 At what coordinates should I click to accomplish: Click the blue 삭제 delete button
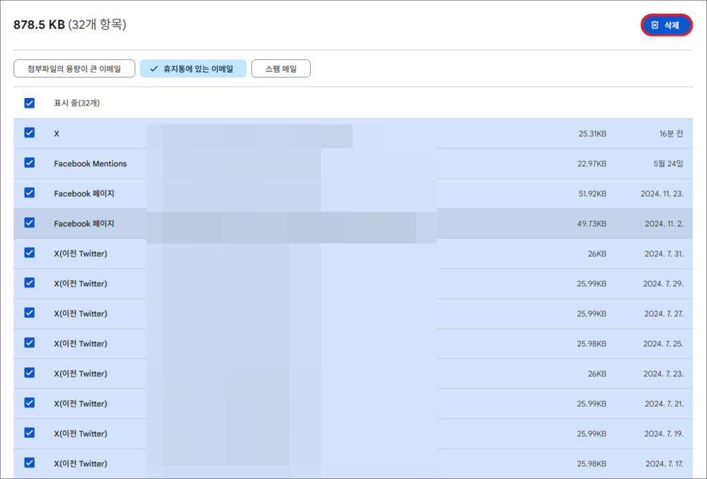tap(666, 26)
